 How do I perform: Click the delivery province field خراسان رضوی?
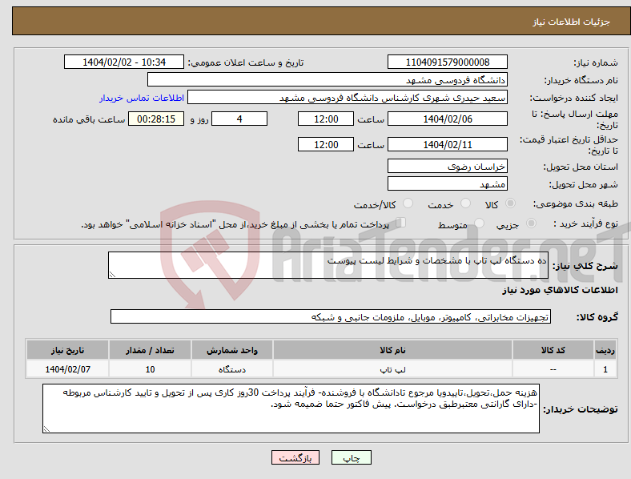448,166
